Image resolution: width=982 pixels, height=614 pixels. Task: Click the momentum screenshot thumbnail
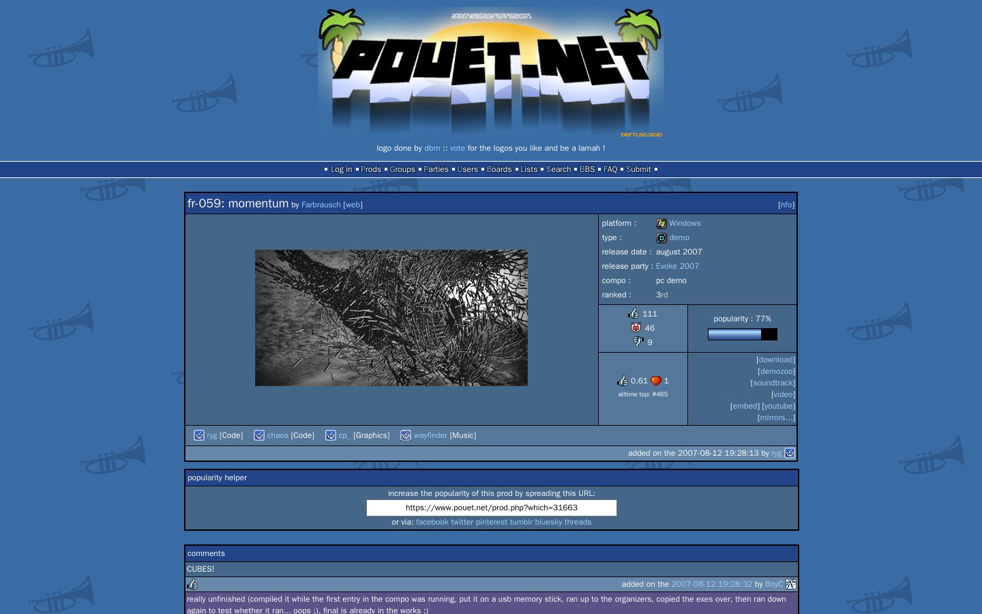pyautogui.click(x=391, y=318)
